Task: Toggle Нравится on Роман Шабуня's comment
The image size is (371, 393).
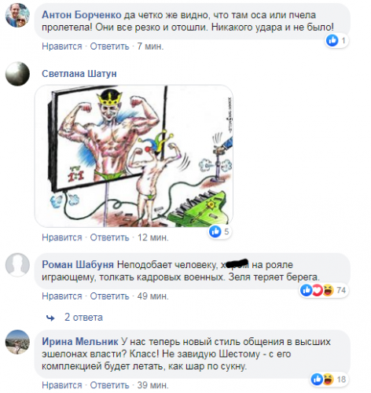Action: coord(62,296)
